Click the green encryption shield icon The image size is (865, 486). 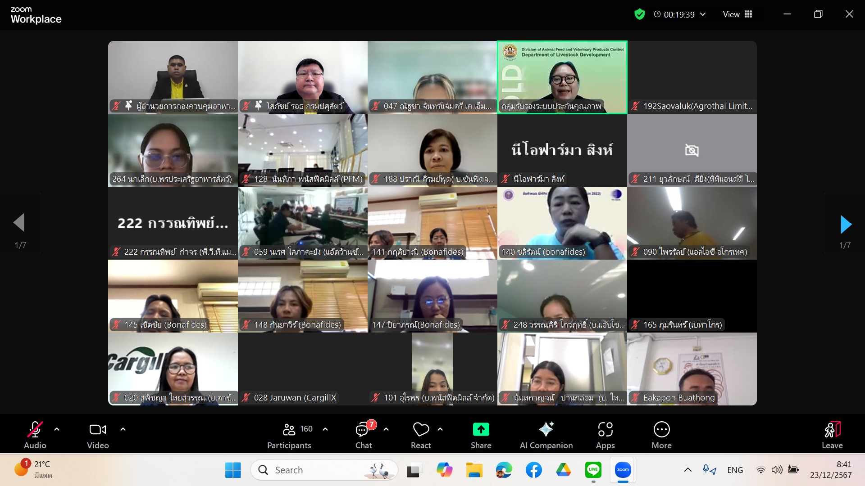pyautogui.click(x=639, y=14)
